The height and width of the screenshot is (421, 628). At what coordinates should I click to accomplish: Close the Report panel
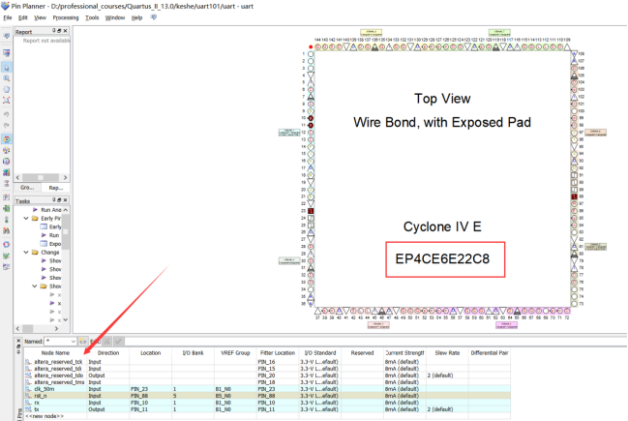coord(65,31)
